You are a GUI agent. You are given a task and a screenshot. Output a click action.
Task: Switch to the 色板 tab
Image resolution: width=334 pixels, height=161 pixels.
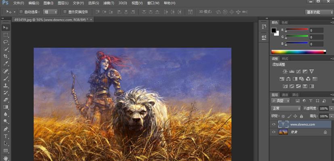(x=285, y=23)
